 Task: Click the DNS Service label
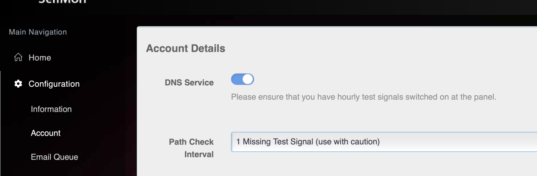coord(189,83)
